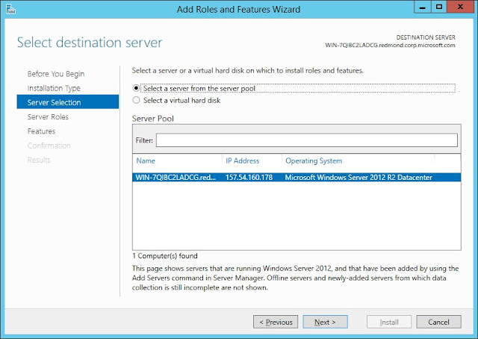The height and width of the screenshot is (339, 478).
Task: Focus the Filter text box
Action: pyautogui.click(x=305, y=140)
